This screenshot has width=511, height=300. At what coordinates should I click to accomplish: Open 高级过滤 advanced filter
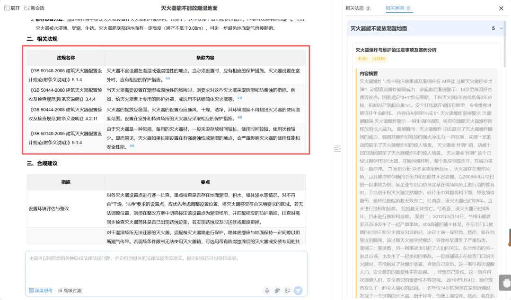(x=70, y=291)
